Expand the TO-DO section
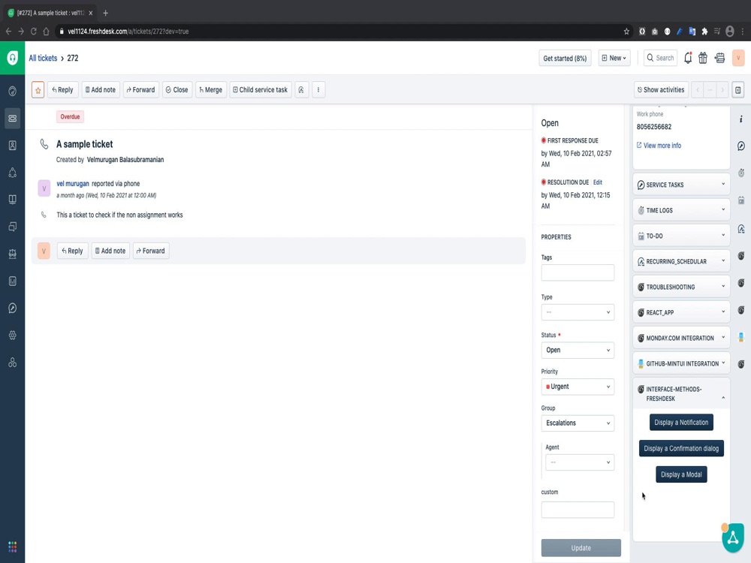Viewport: 751px width, 563px height. point(681,236)
